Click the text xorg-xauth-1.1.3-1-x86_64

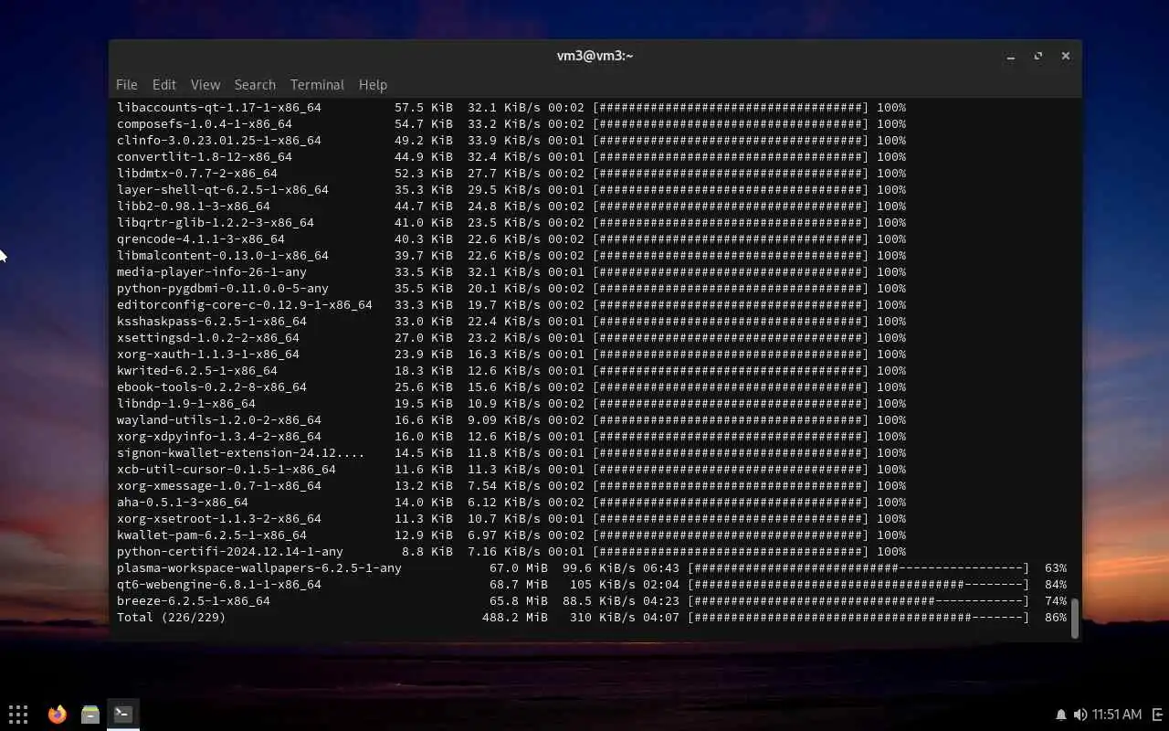click(208, 355)
